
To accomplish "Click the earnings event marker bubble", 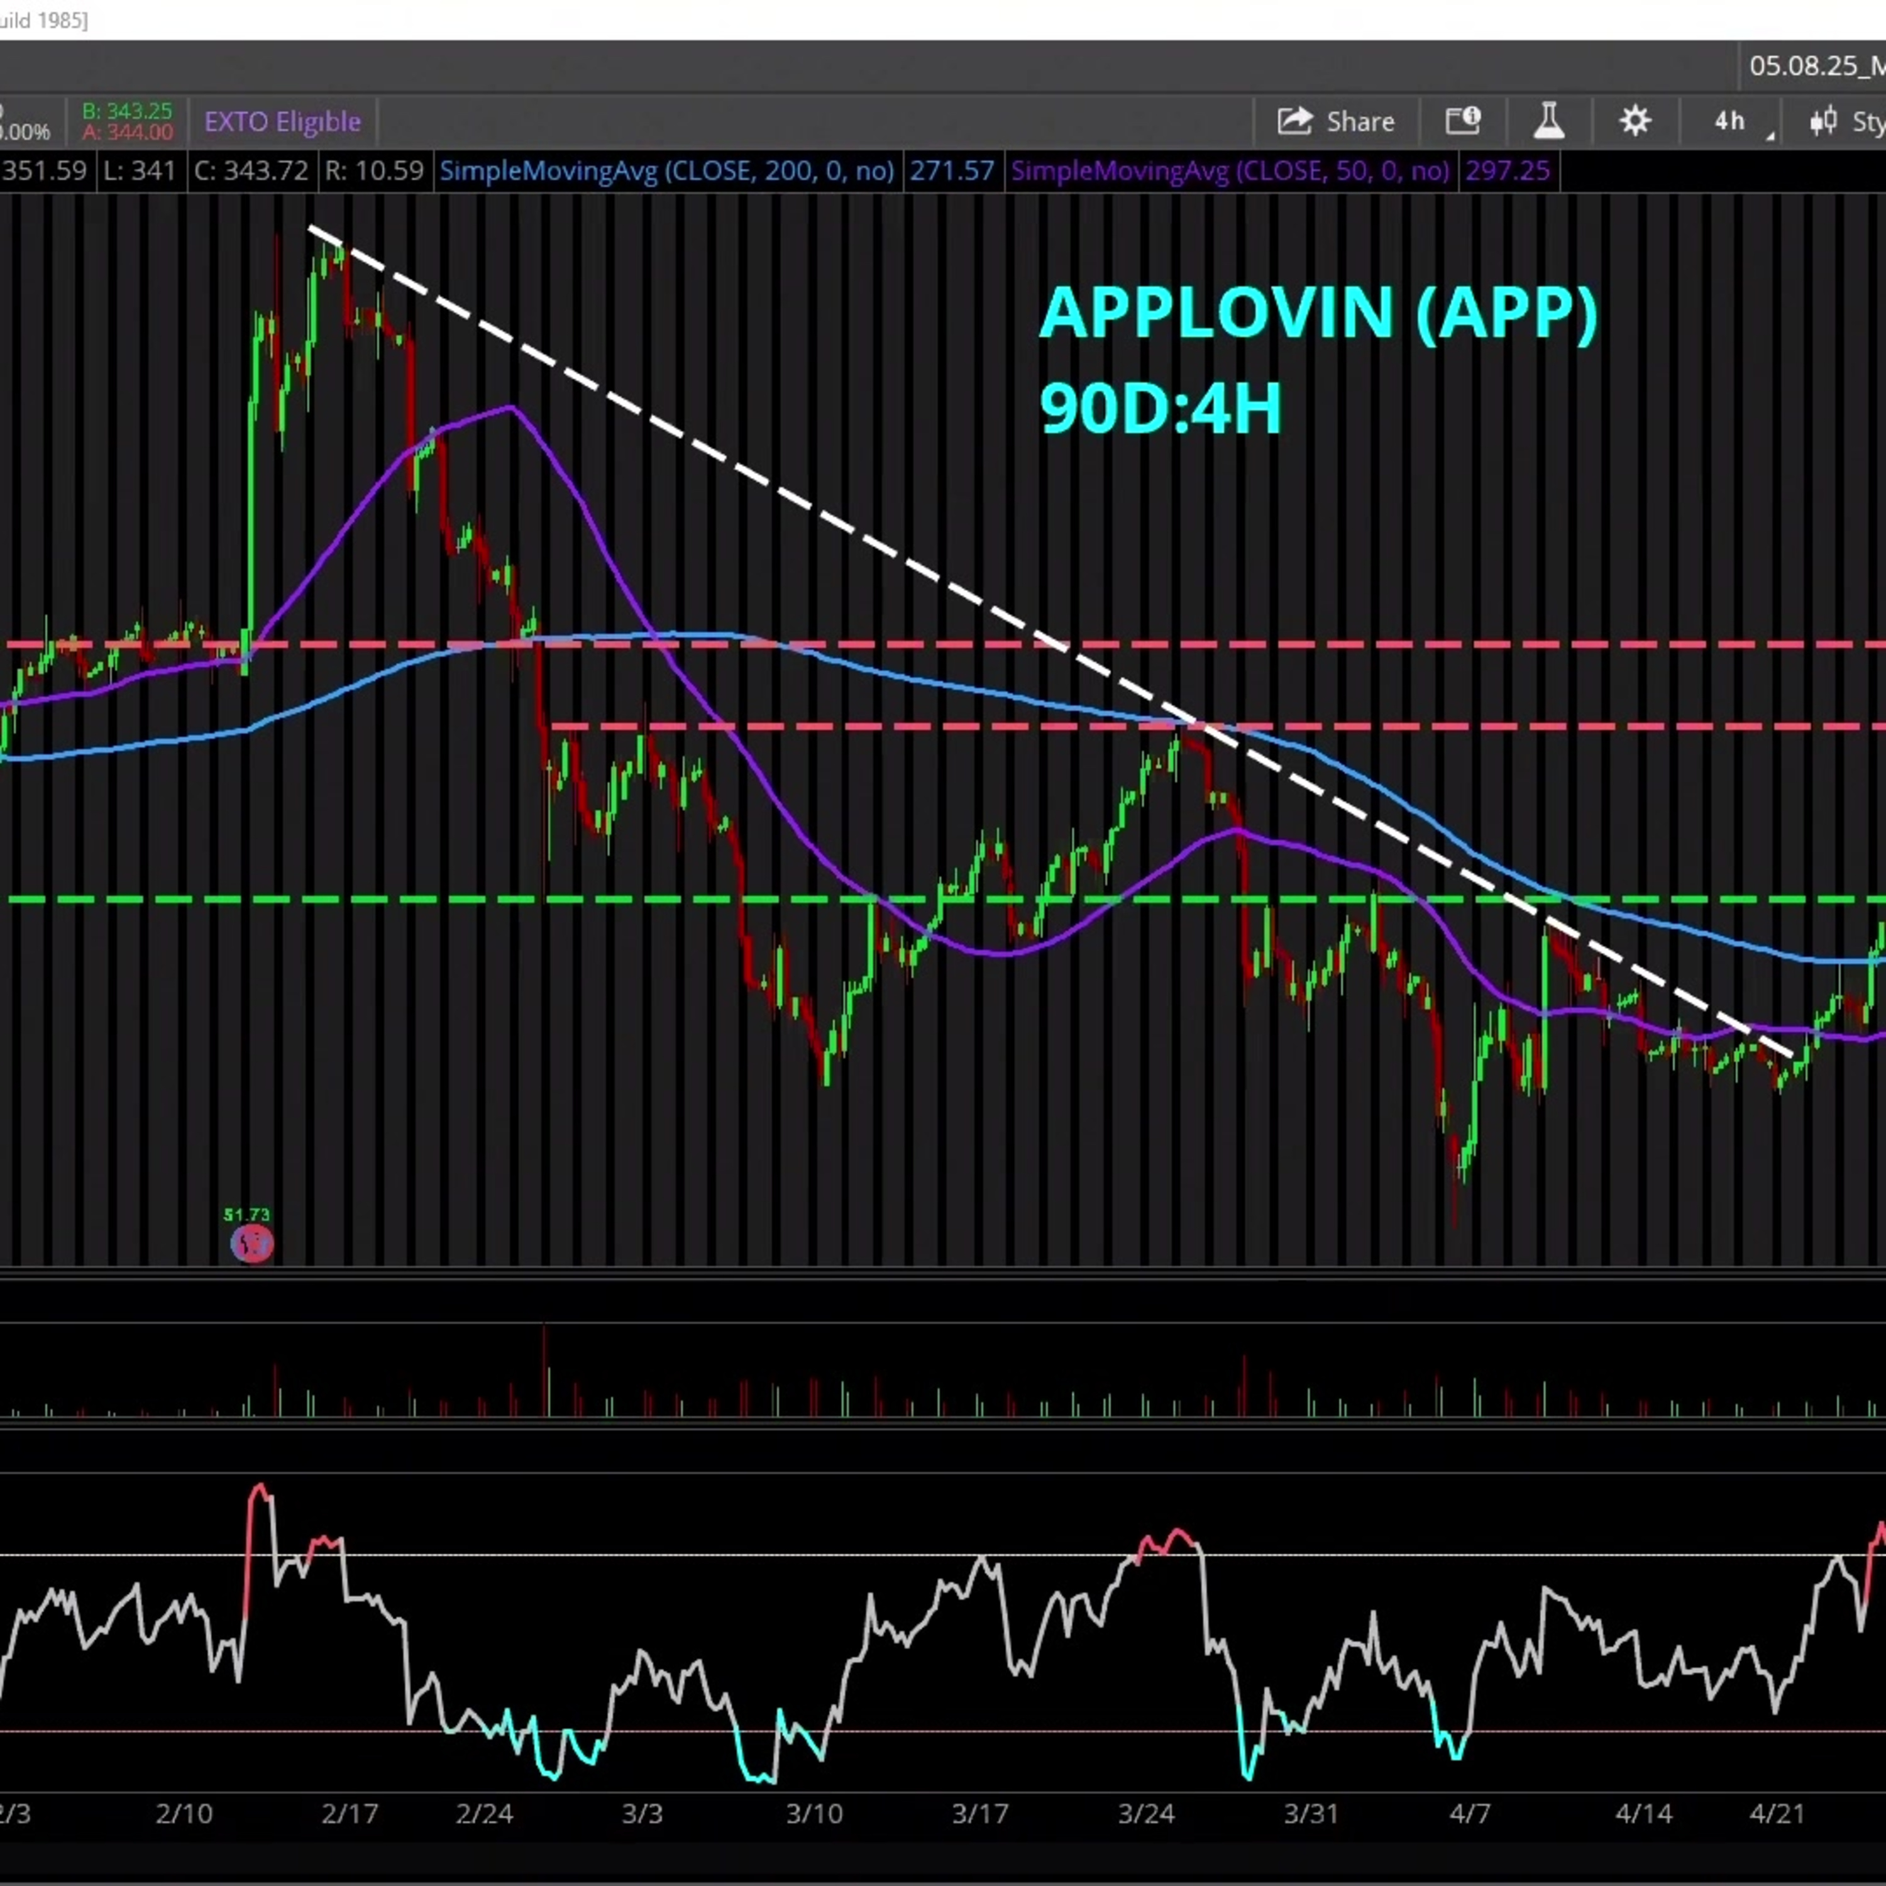I will (252, 1244).
